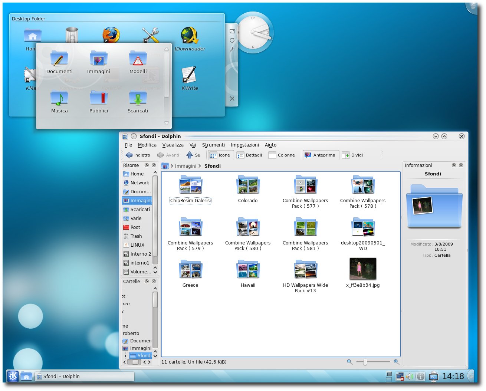
Task: Switch to Dettagli view mode
Action: (249, 155)
